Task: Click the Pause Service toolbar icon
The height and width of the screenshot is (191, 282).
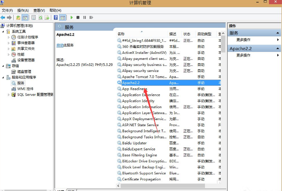Action: coord(84,17)
